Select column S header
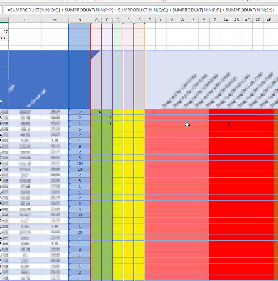The image size is (278, 281). (140, 20)
